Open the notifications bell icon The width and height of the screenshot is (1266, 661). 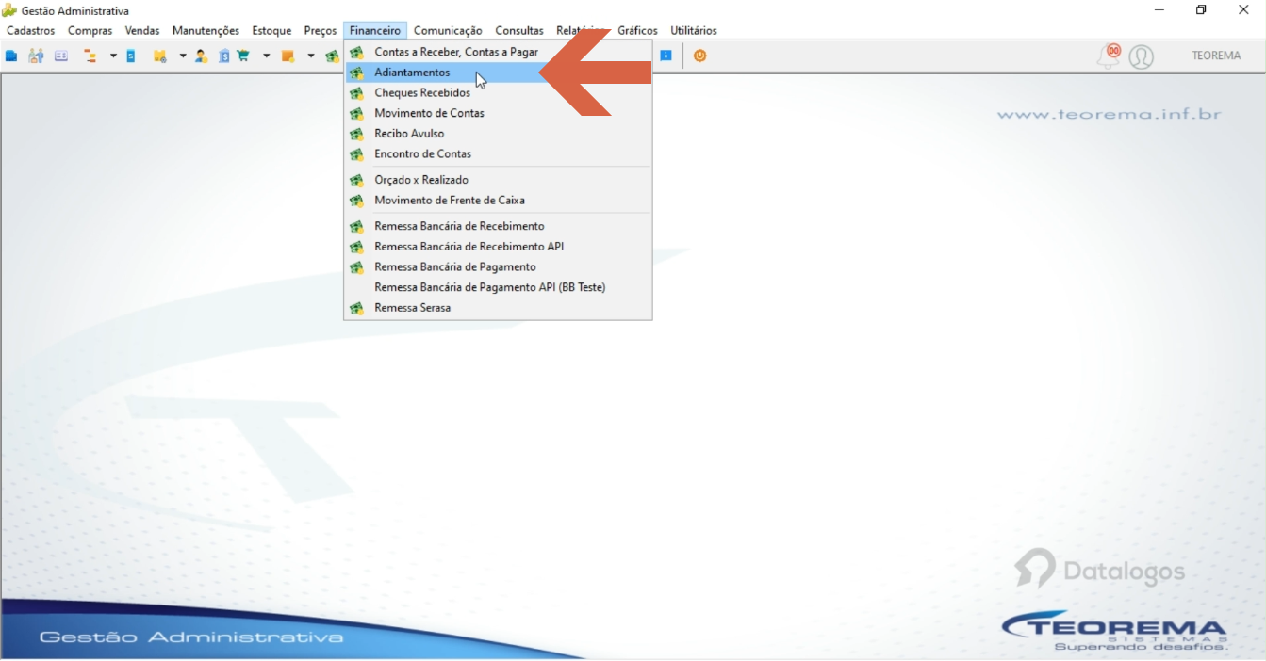[x=1109, y=56]
